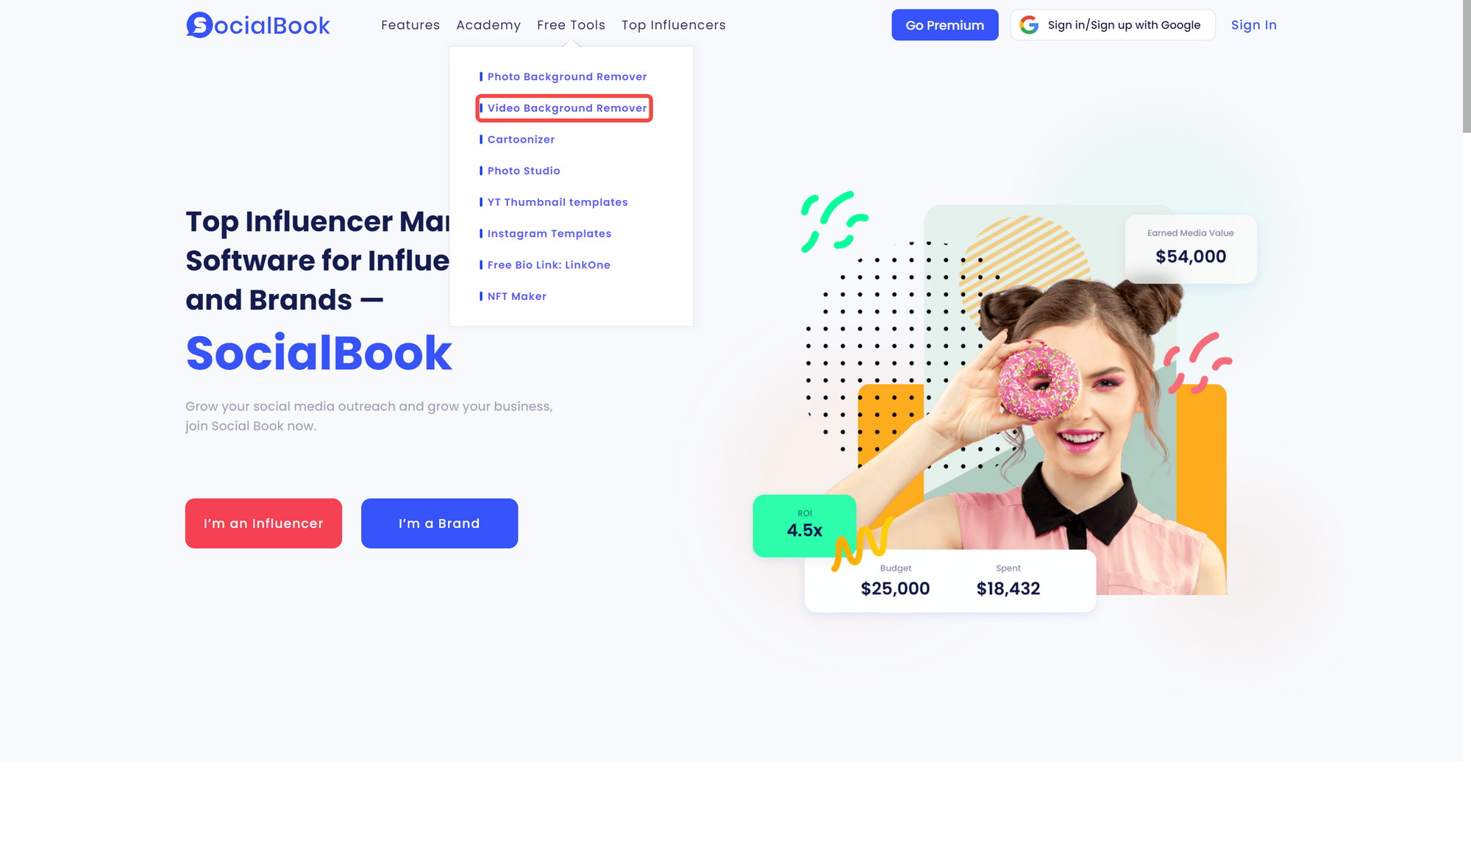The width and height of the screenshot is (1471, 864).
Task: Select the Cartoonizer tool
Action: pyautogui.click(x=521, y=139)
